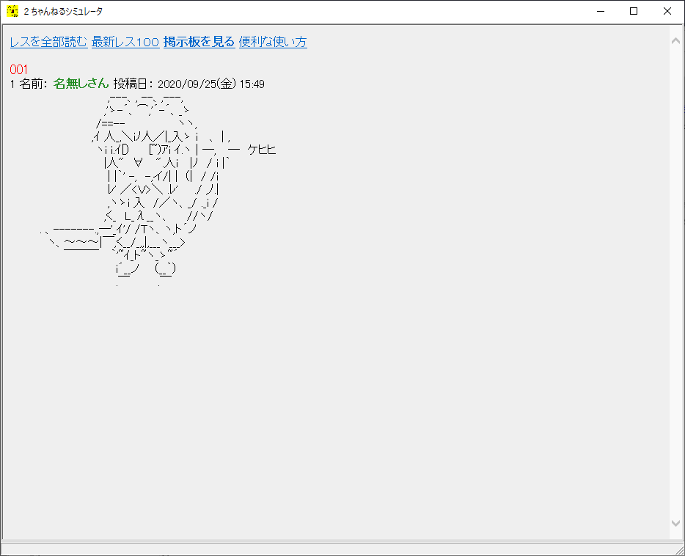
Task: Click the 2ちゃんねるシミュレータ window title text
Action: click(63, 11)
